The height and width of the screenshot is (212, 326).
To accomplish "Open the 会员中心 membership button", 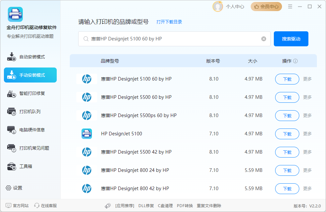I will (266, 7).
